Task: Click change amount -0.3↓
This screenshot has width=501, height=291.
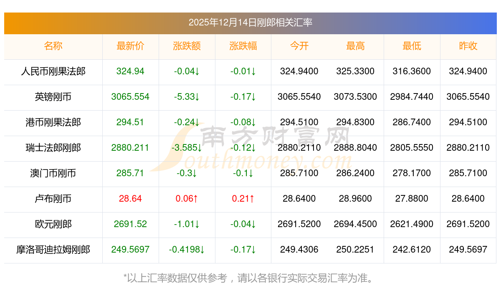Action: (x=187, y=173)
